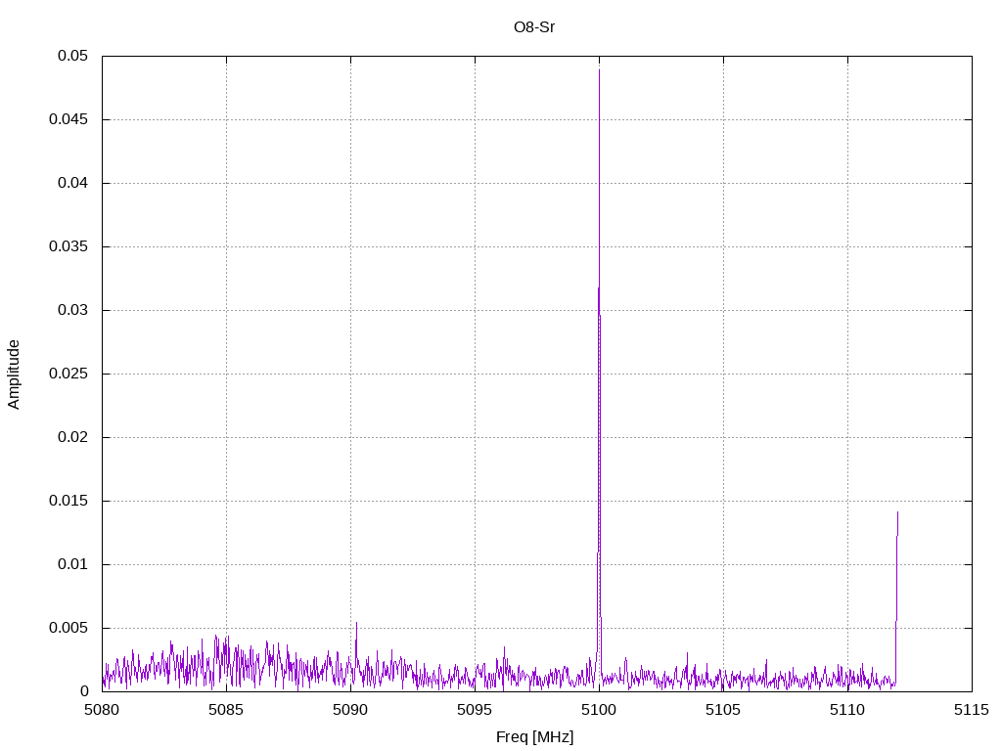Click the plot title O8-Sr
The height and width of the screenshot is (751, 1002).
534,27
